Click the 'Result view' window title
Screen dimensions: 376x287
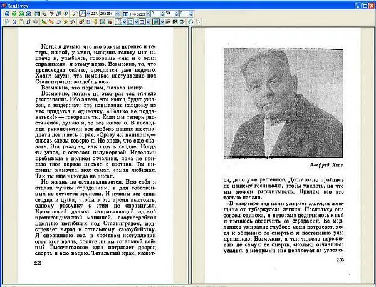18,6
